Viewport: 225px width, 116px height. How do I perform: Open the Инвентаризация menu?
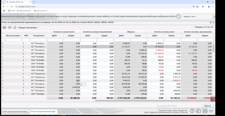point(37,16)
